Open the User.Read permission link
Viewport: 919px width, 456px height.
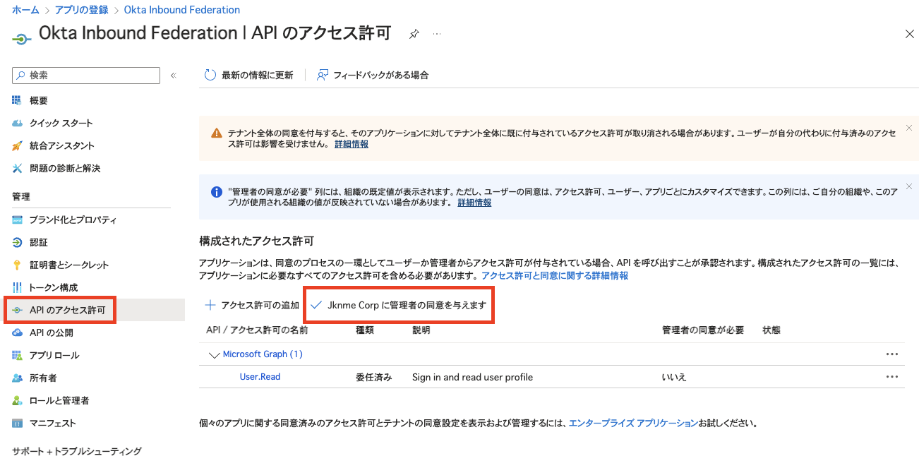(x=260, y=377)
